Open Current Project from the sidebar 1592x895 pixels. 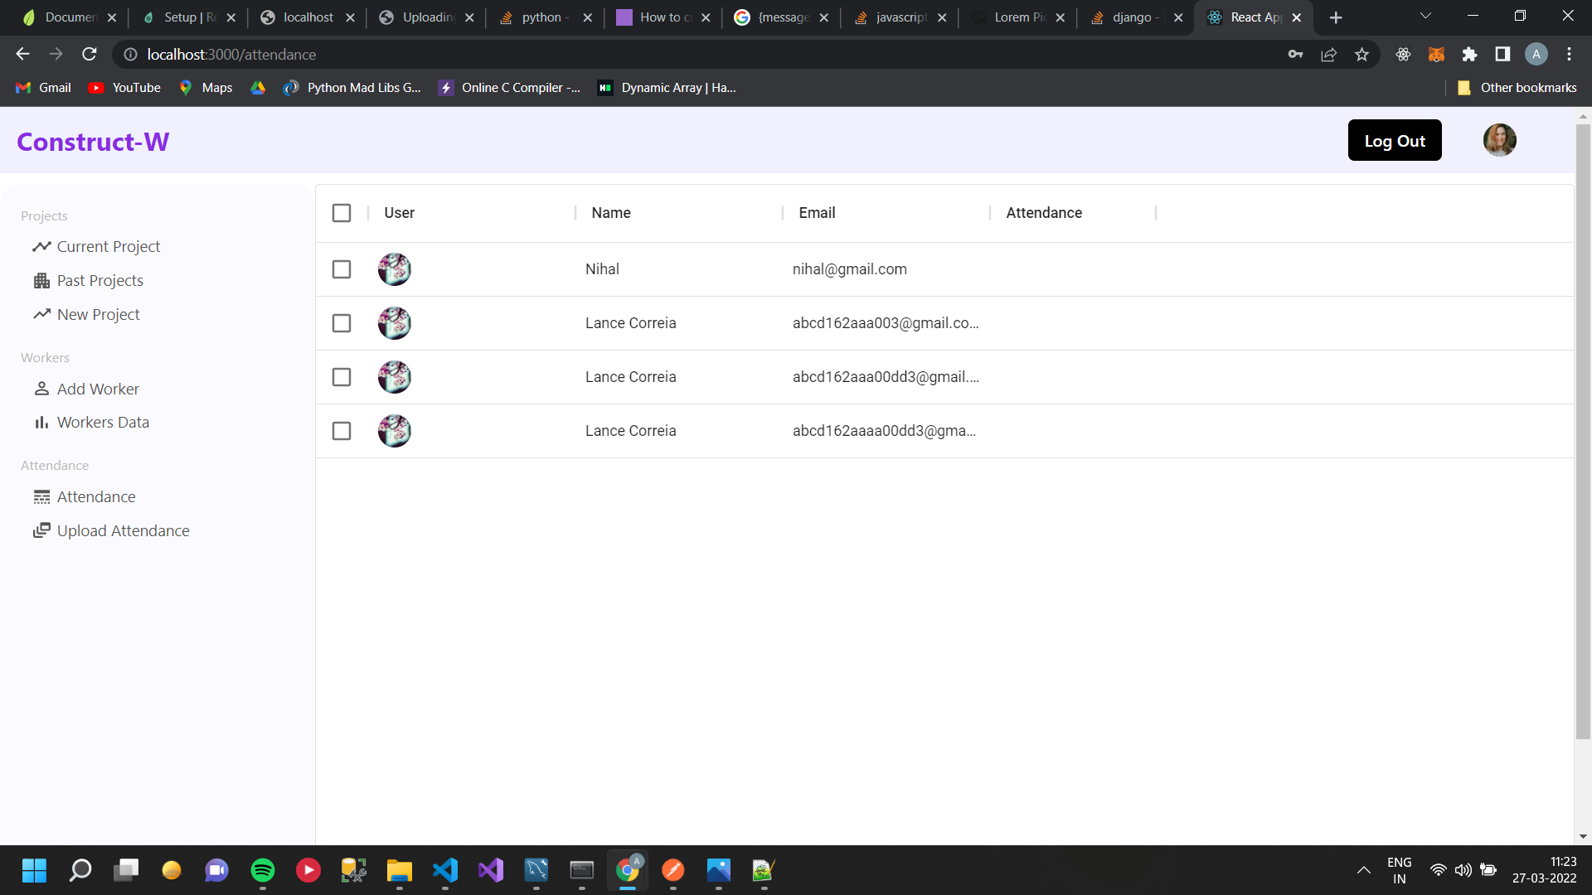(x=109, y=246)
